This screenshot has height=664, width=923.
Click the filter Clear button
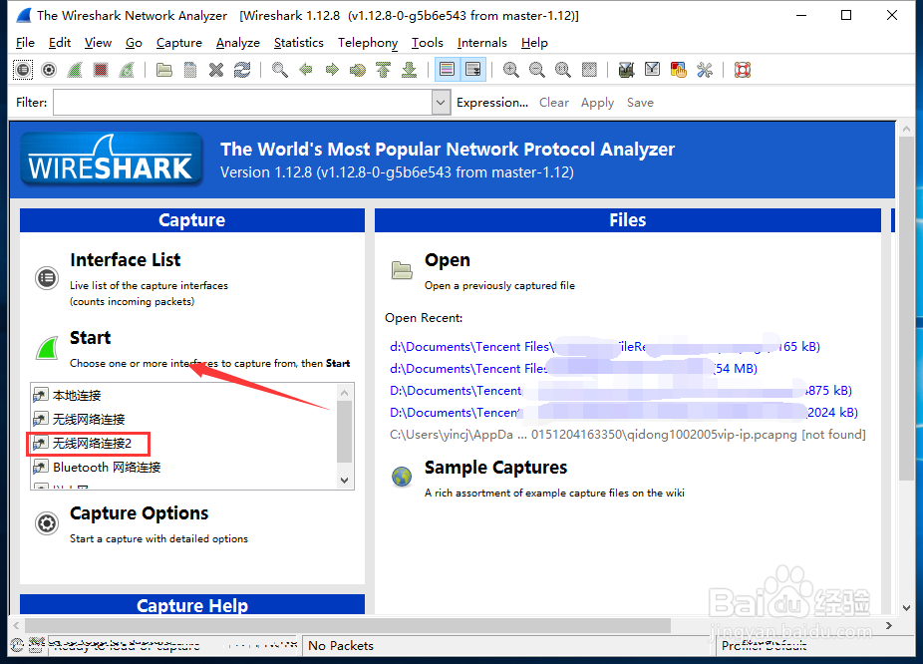point(554,103)
